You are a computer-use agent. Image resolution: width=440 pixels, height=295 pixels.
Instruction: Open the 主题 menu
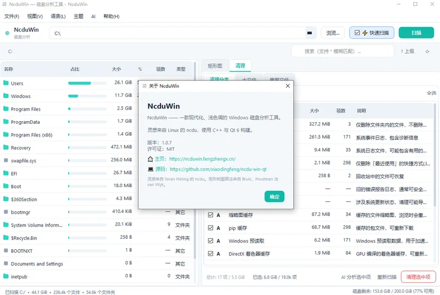click(x=79, y=17)
